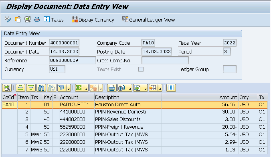Toggle the Texts Exist checkbox
This screenshot has width=271, height=157.
(x=141, y=70)
